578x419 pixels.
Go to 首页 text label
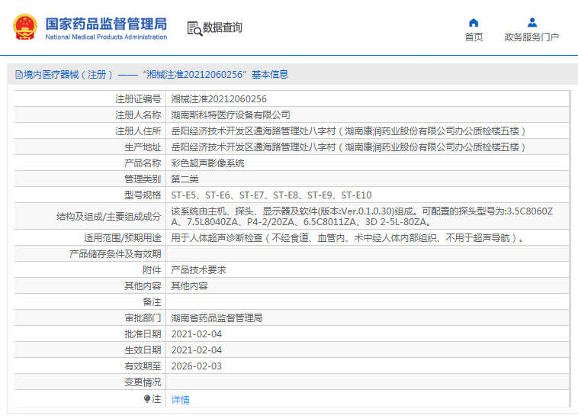(474, 37)
